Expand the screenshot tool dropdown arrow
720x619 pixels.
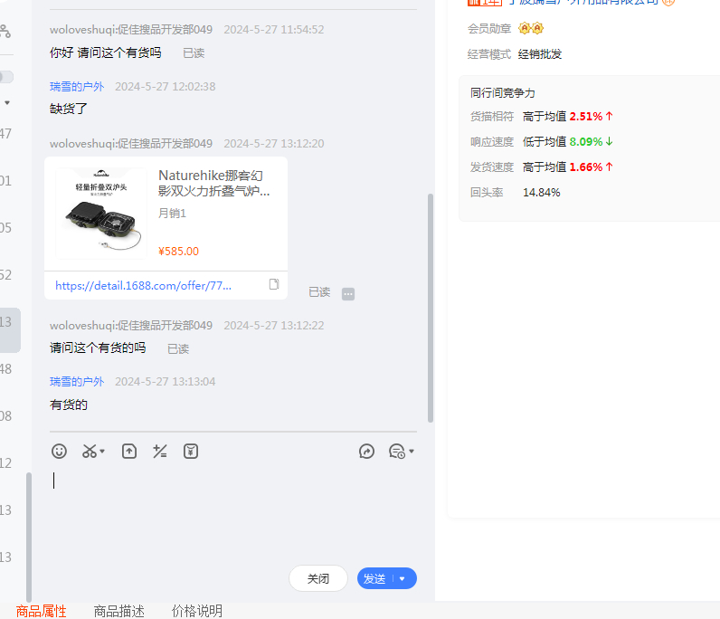coord(102,452)
